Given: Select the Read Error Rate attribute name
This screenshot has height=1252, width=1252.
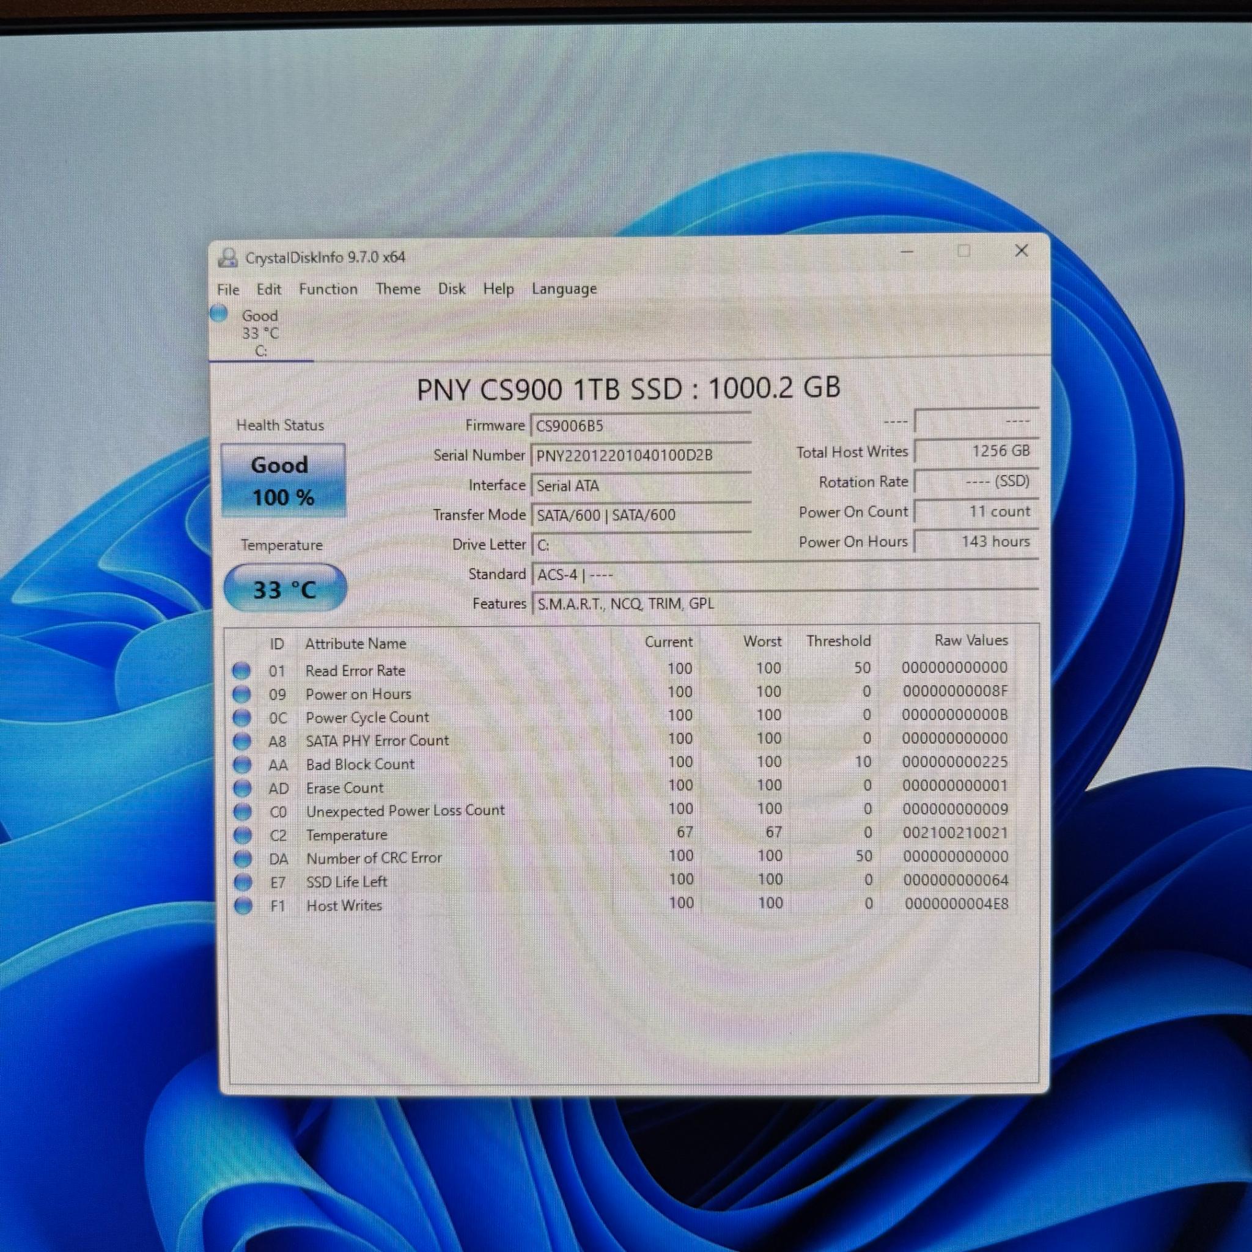Looking at the screenshot, I should tap(355, 671).
